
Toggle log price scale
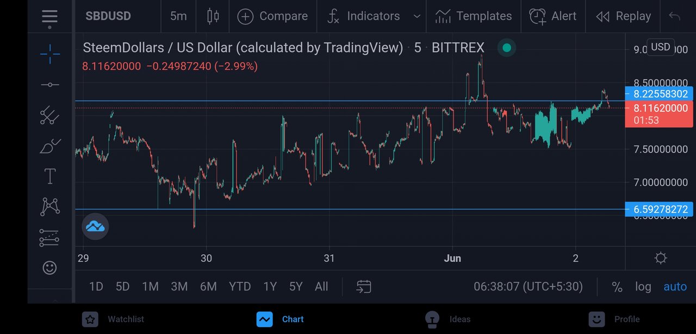(x=643, y=286)
